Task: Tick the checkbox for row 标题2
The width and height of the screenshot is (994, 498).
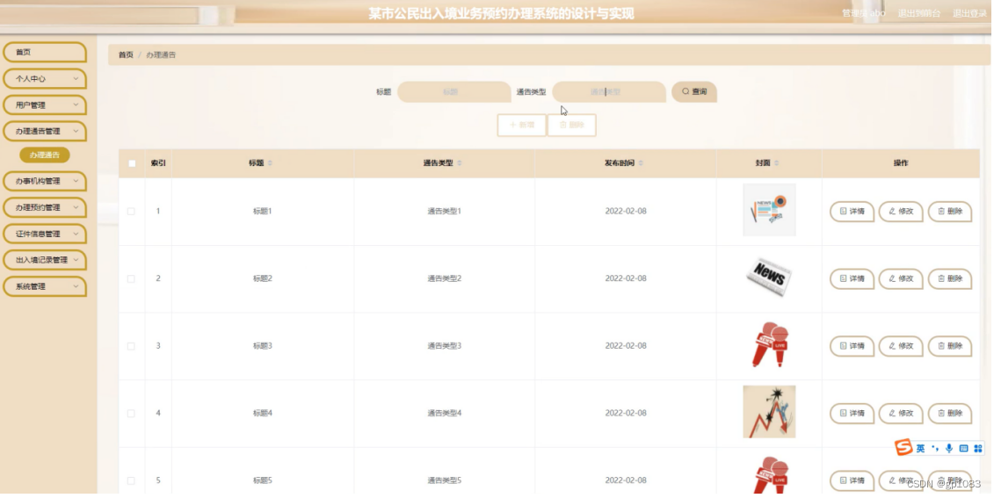Action: pyautogui.click(x=131, y=278)
